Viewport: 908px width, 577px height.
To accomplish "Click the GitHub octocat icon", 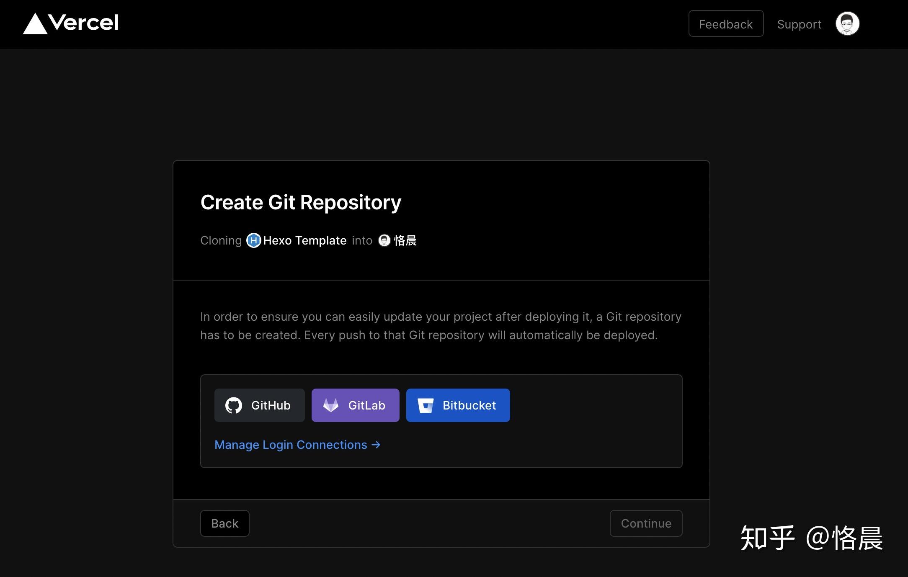I will (233, 405).
